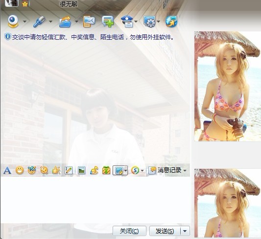Screen dimensions: 261x239
Task: Open the screen capture options arrow
Action: click(126, 170)
